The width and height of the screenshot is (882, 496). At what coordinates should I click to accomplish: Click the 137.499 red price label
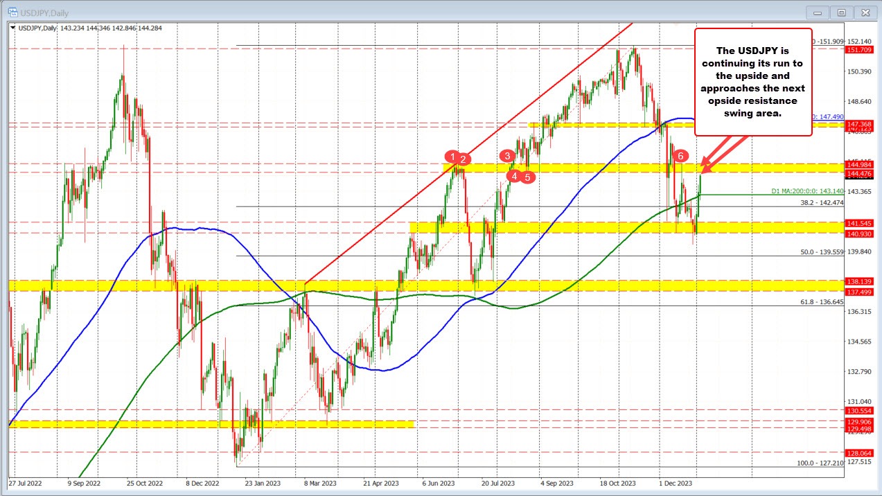click(x=858, y=292)
